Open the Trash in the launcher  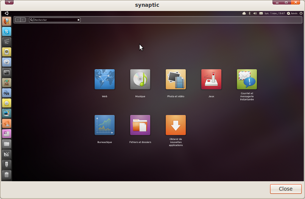tap(6, 175)
